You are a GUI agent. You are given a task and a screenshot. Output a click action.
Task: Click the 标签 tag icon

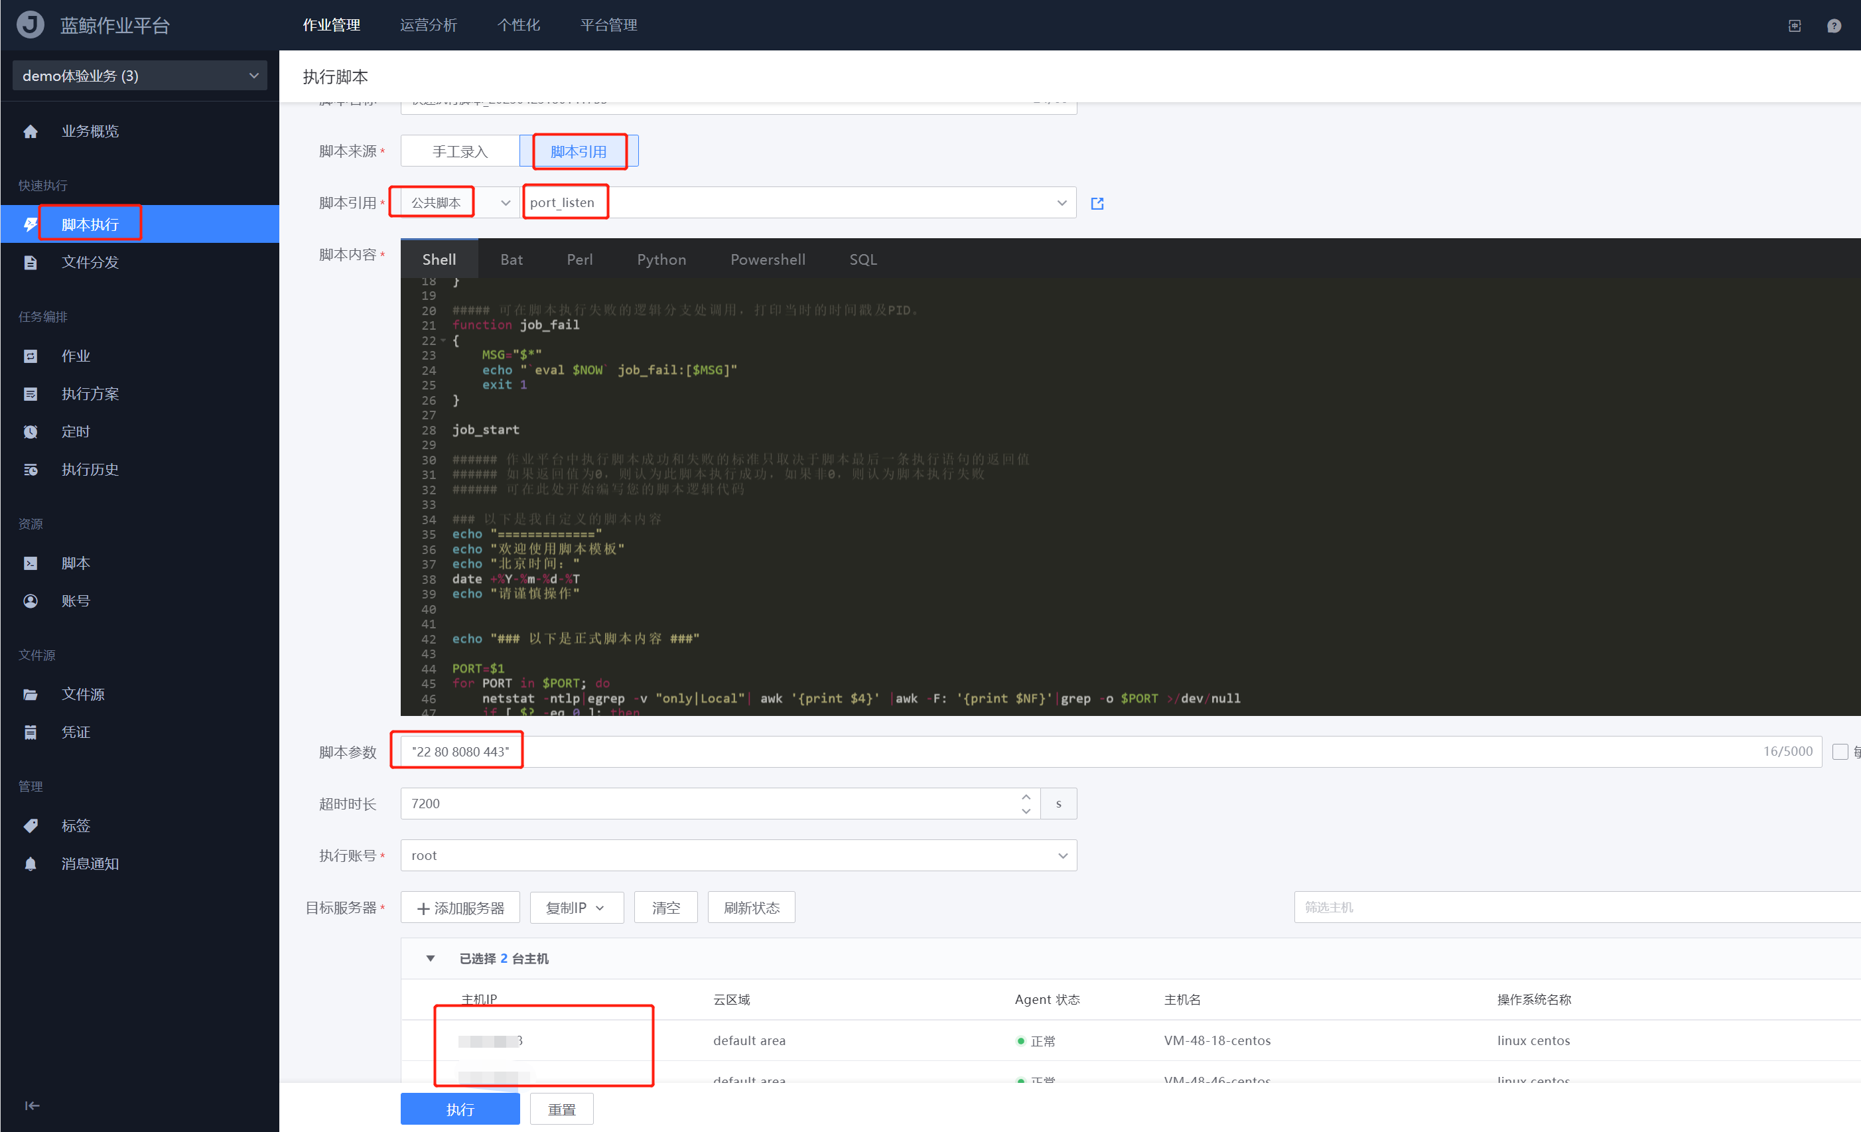point(31,826)
